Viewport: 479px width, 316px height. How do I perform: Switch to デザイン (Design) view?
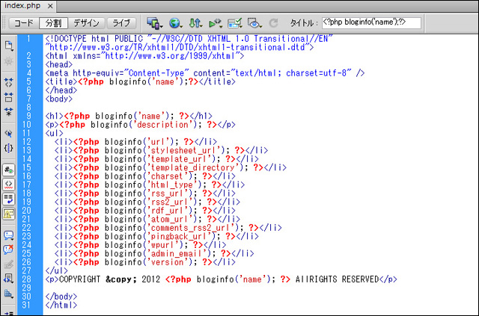(86, 23)
